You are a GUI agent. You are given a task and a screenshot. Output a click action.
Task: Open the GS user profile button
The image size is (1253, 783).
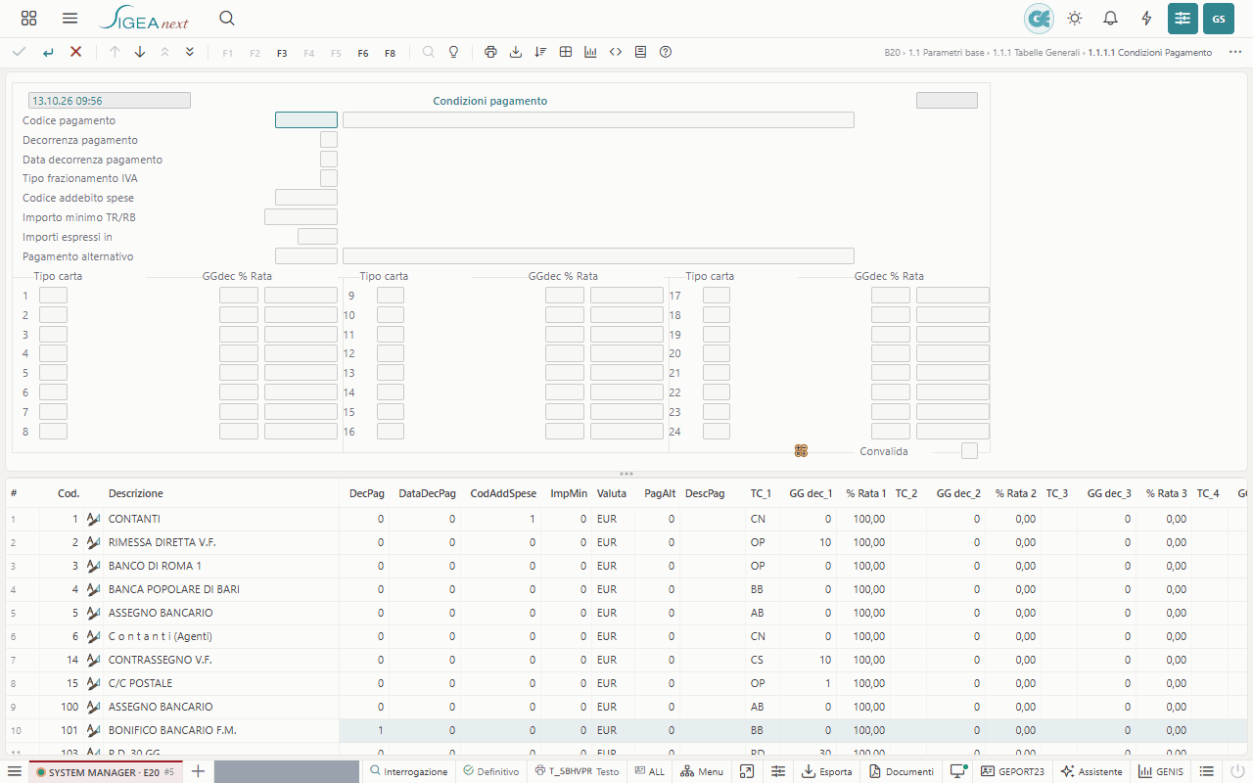tap(1219, 19)
